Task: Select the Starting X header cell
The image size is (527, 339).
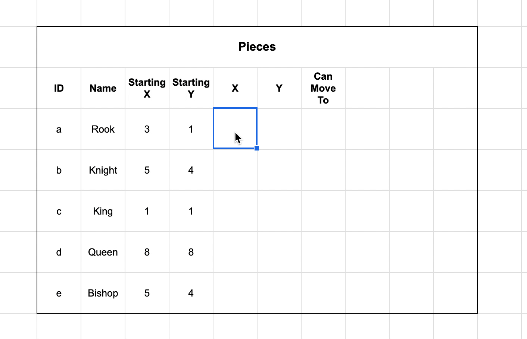Action: [147, 88]
